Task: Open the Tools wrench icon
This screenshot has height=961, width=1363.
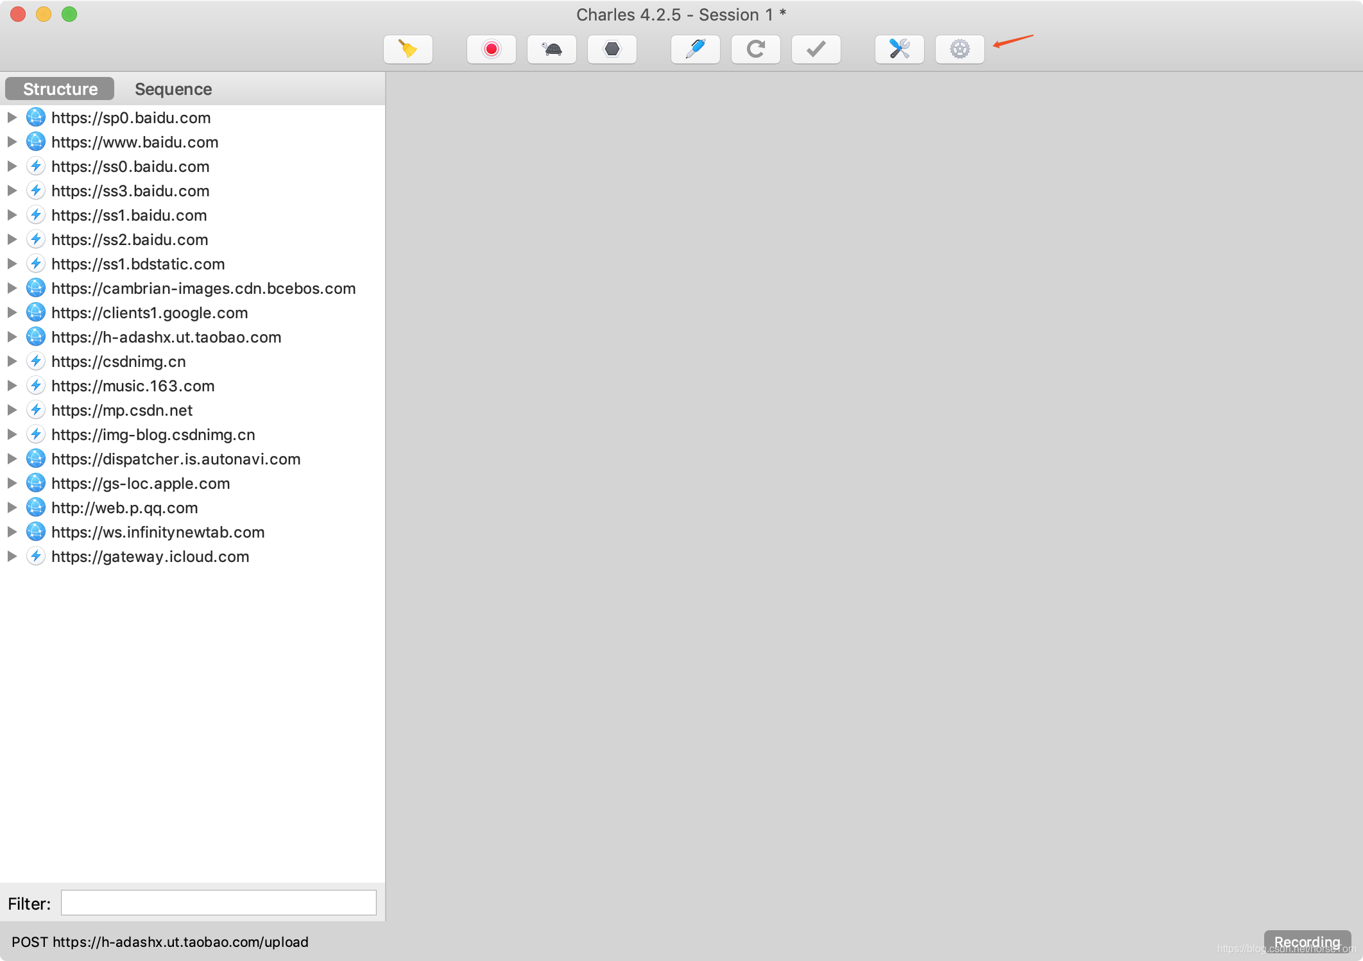Action: (x=900, y=49)
